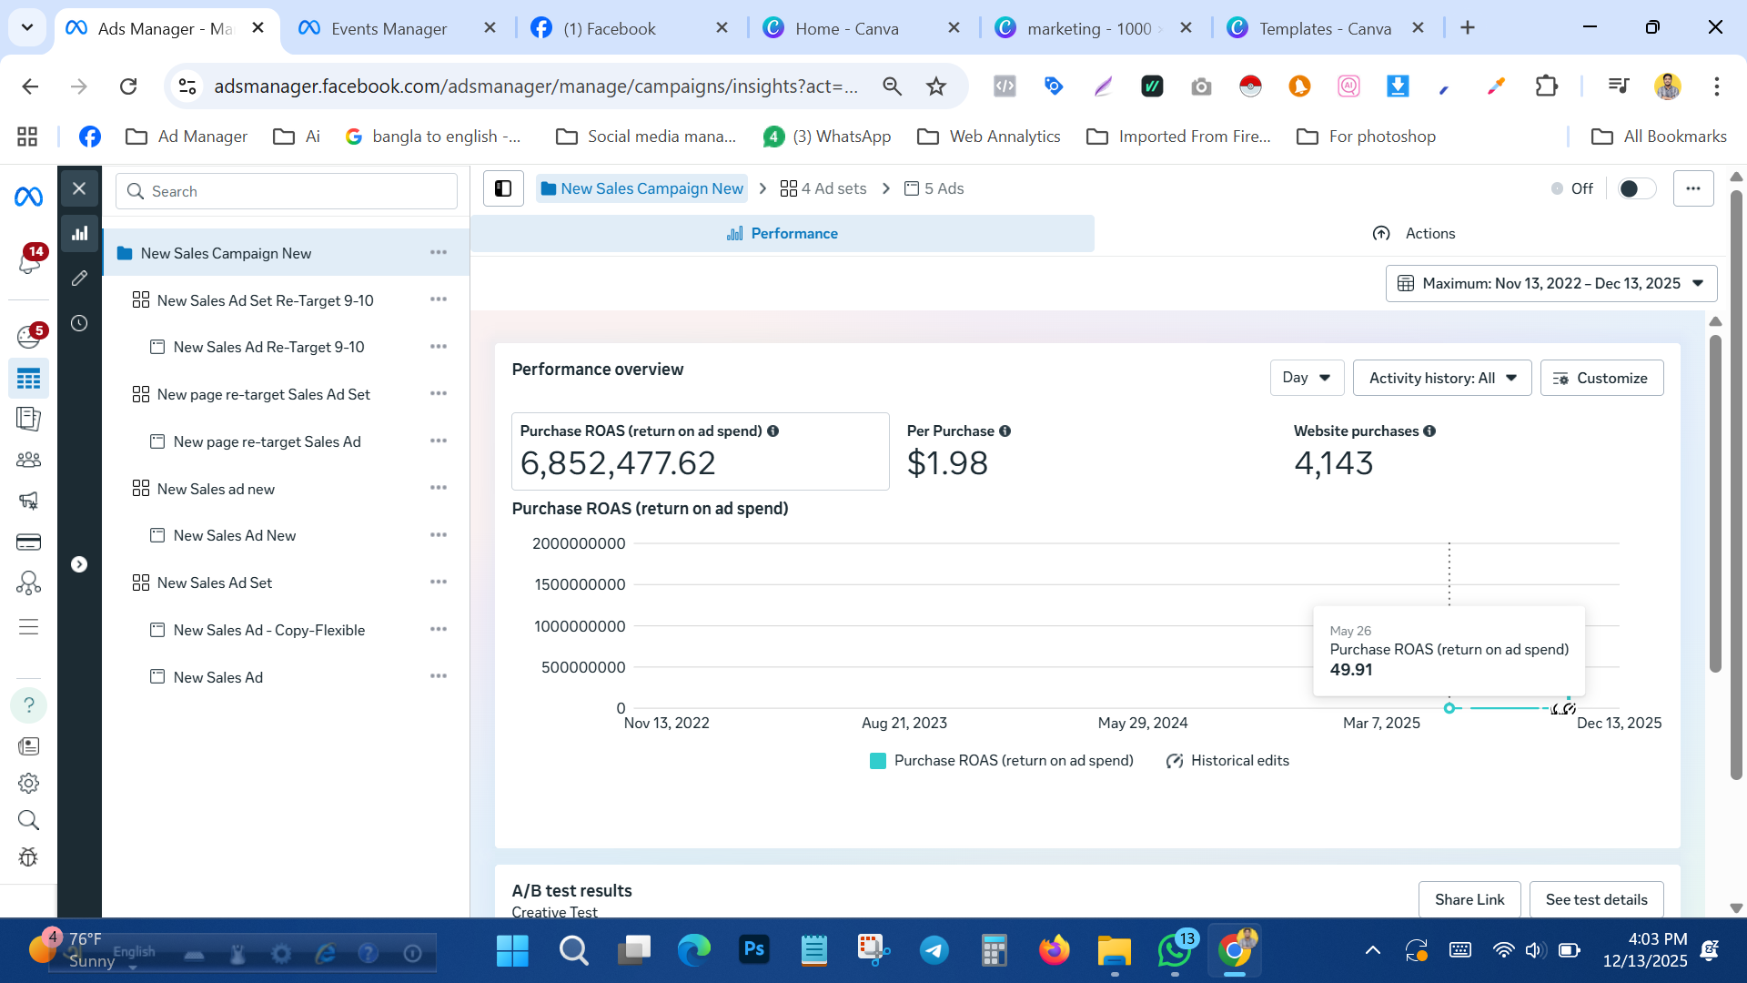
Task: Go to 4 Ad sets breadcrumb
Action: coord(823,188)
